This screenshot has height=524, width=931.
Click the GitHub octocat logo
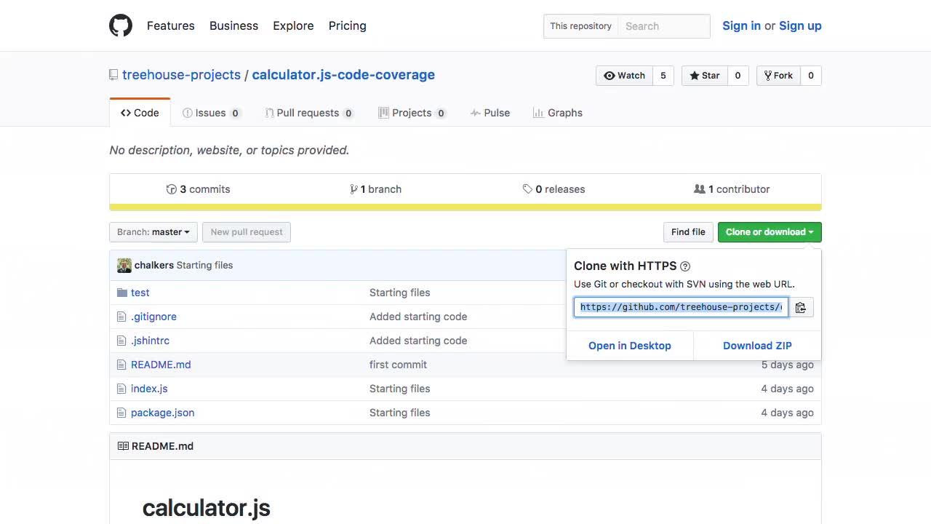[x=121, y=25]
